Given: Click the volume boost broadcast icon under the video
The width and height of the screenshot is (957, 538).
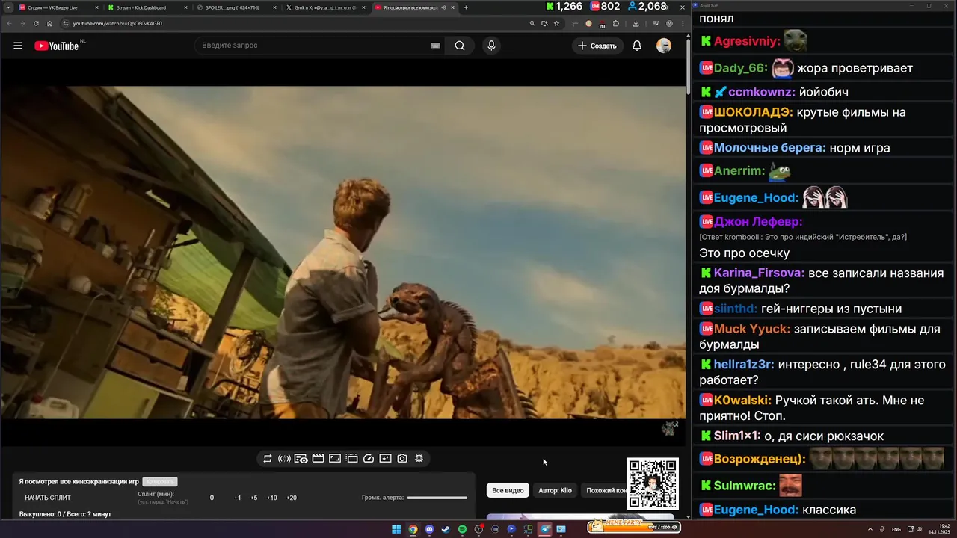Looking at the screenshot, I should click(284, 459).
